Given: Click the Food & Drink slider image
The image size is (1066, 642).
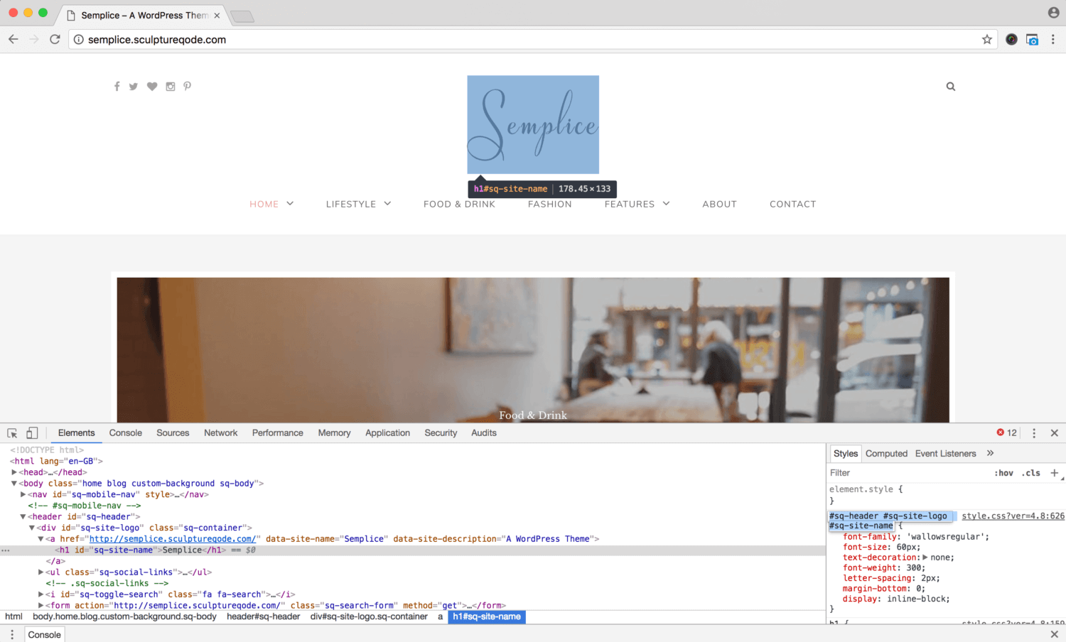Looking at the screenshot, I should click(533, 350).
